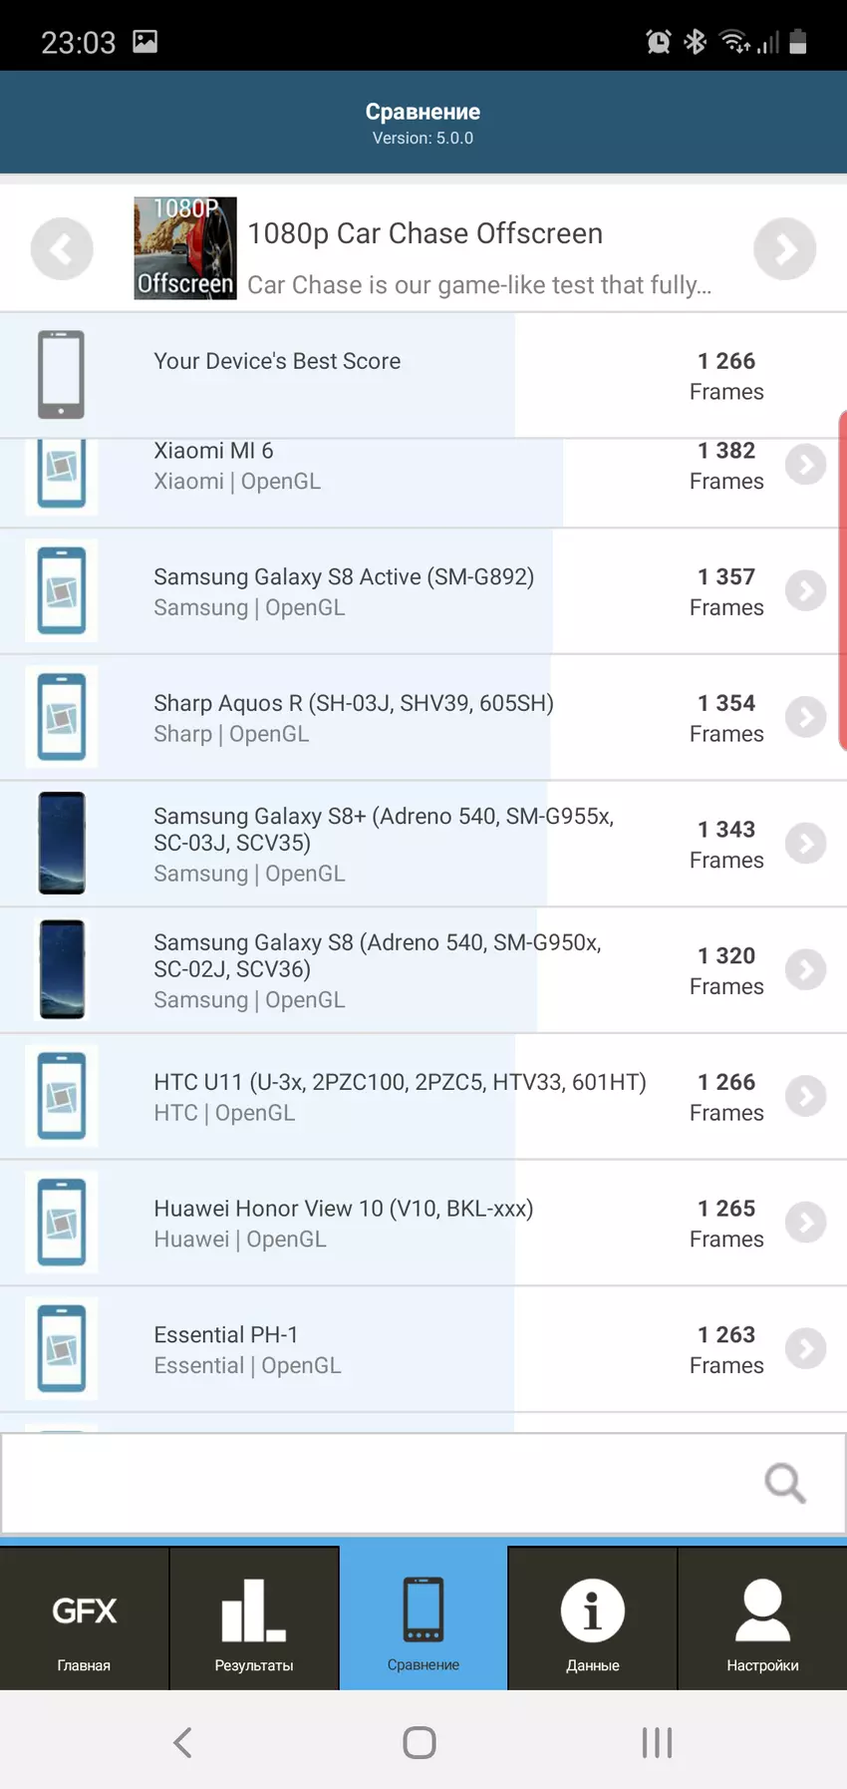Open HTC U11 details chevron
Viewport: 847px width, 1789px height.
tap(805, 1096)
